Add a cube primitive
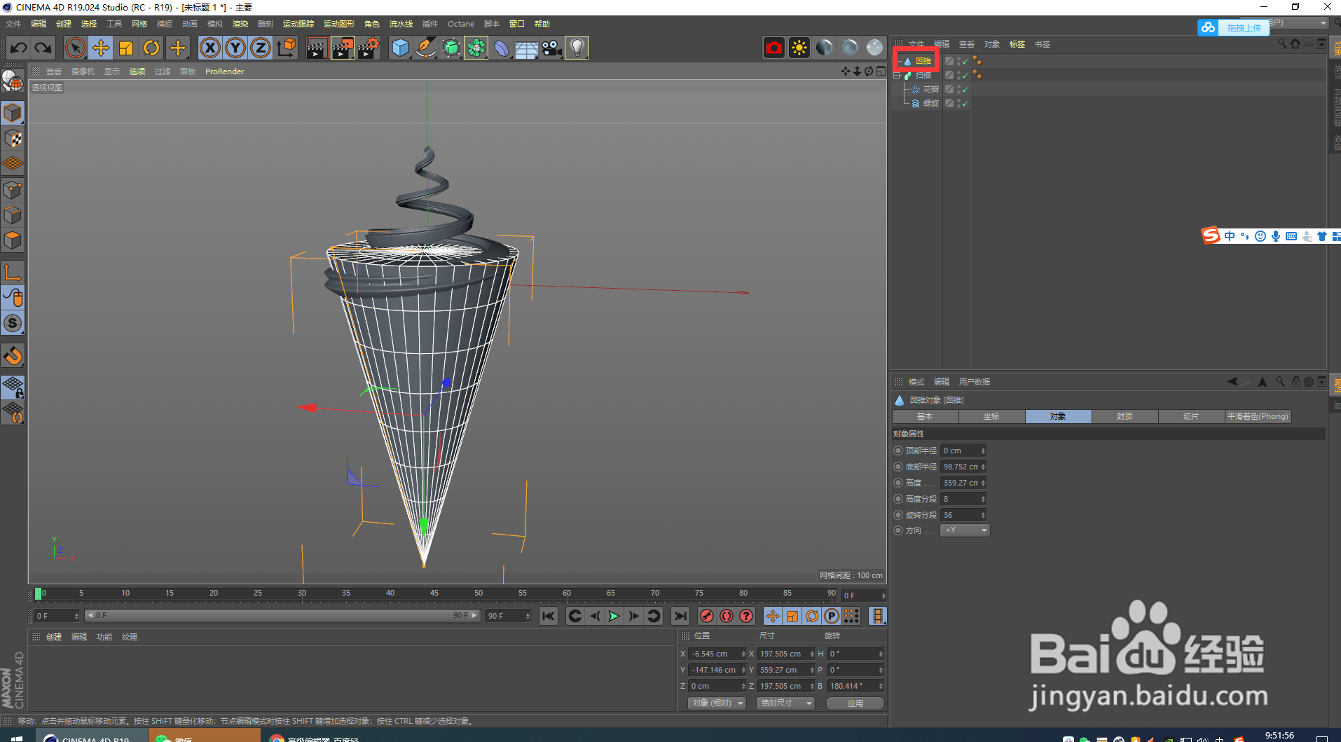 [x=401, y=48]
